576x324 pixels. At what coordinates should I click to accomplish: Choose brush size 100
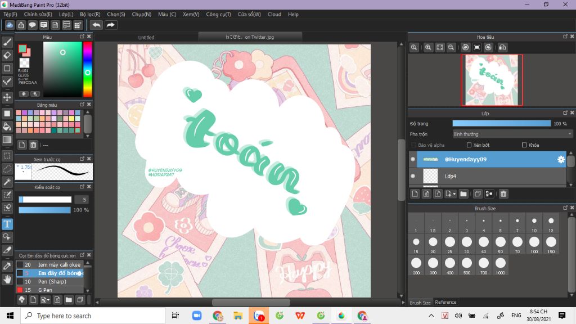coord(534,245)
